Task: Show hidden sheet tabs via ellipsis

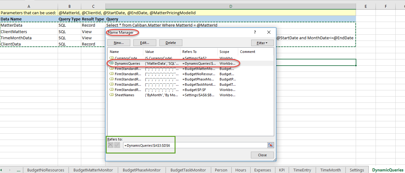Action: coord(19,170)
